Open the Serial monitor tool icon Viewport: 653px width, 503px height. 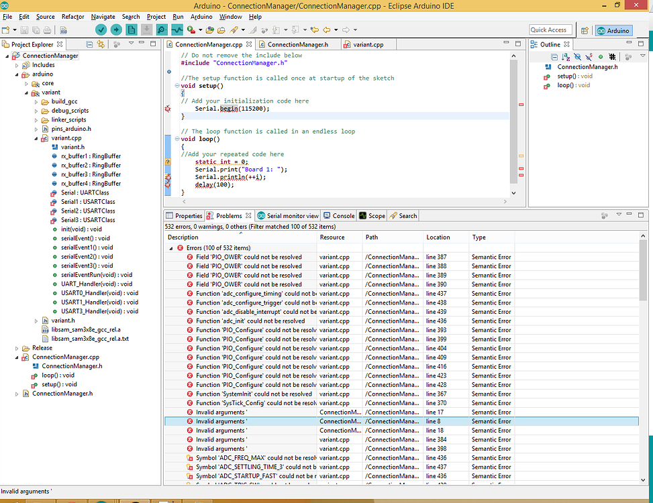tap(163, 30)
